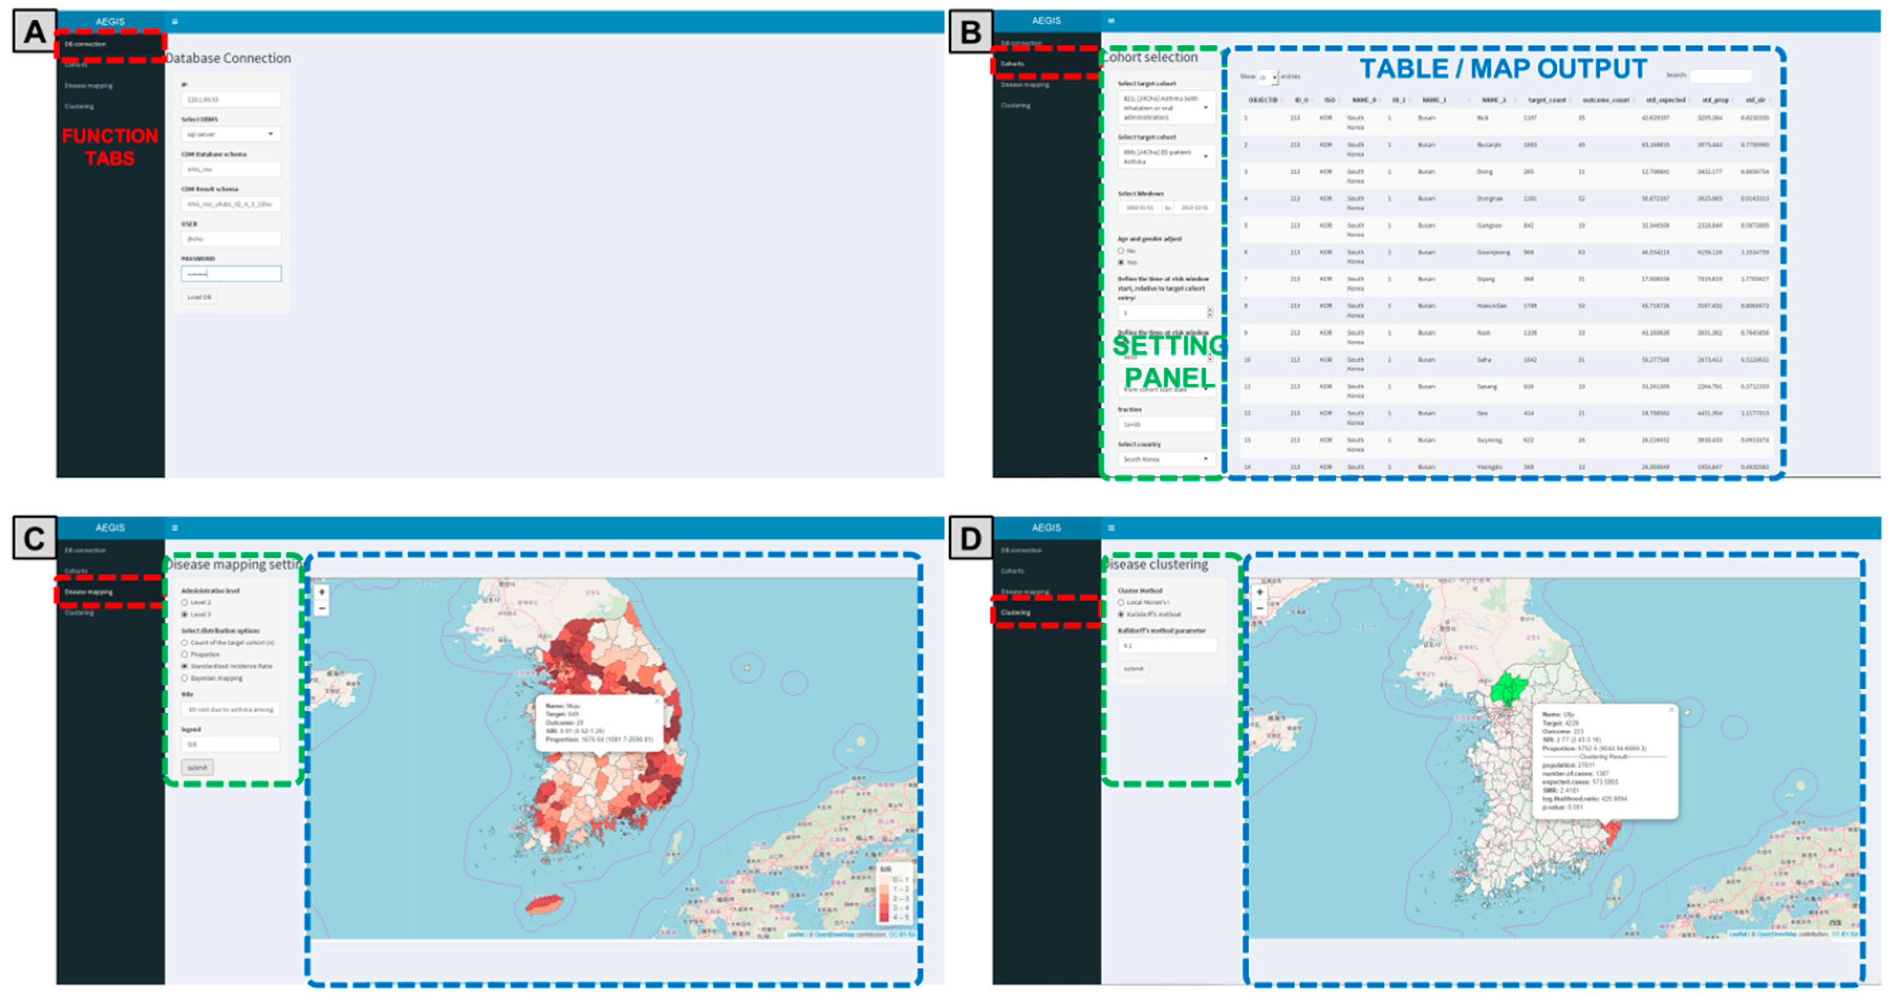Click hamburger menu icon in panel D
This screenshot has height=998, width=1894.
click(x=1111, y=527)
